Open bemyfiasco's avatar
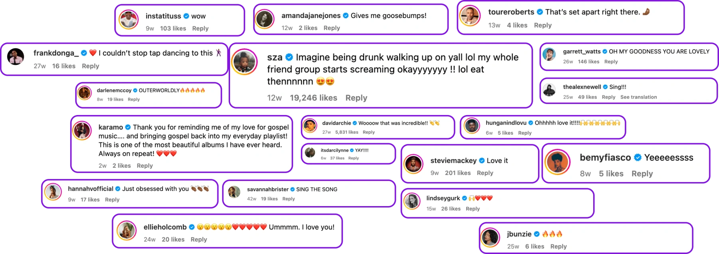The image size is (719, 254). coord(557,162)
